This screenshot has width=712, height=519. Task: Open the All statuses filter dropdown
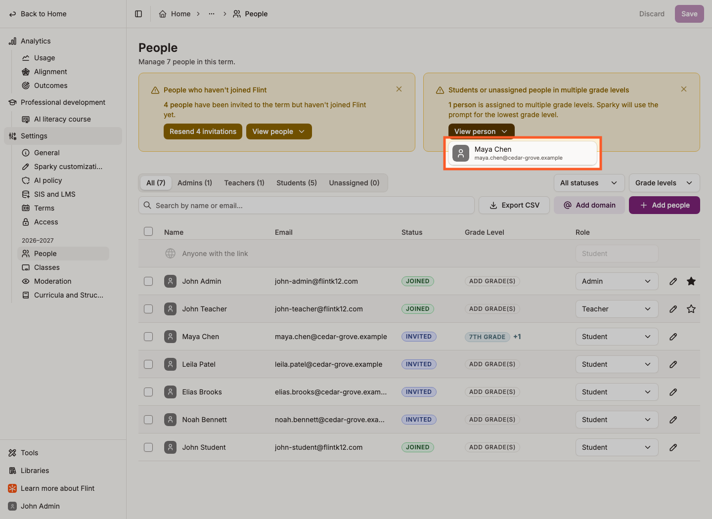589,183
